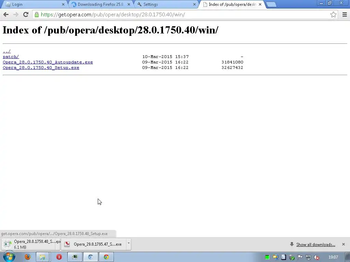Image resolution: width=350 pixels, height=262 pixels.
Task: Open the patch/ directory link
Action: (x=11, y=57)
